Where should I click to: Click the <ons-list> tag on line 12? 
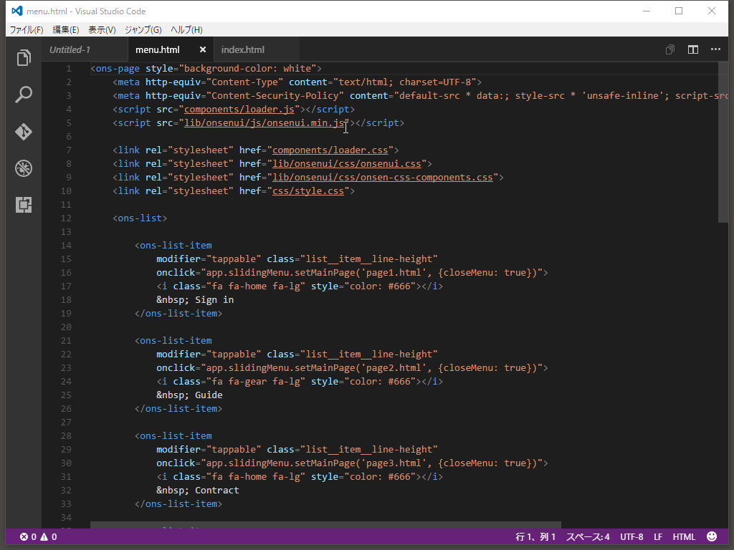point(140,218)
